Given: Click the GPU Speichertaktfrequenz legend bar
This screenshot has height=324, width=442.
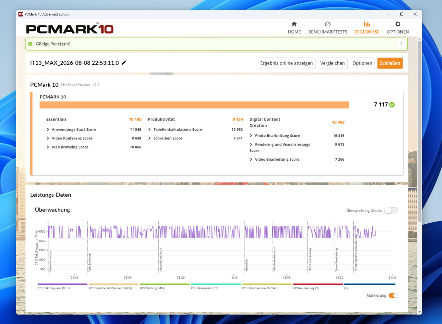Looking at the screenshot, I should click(114, 284).
